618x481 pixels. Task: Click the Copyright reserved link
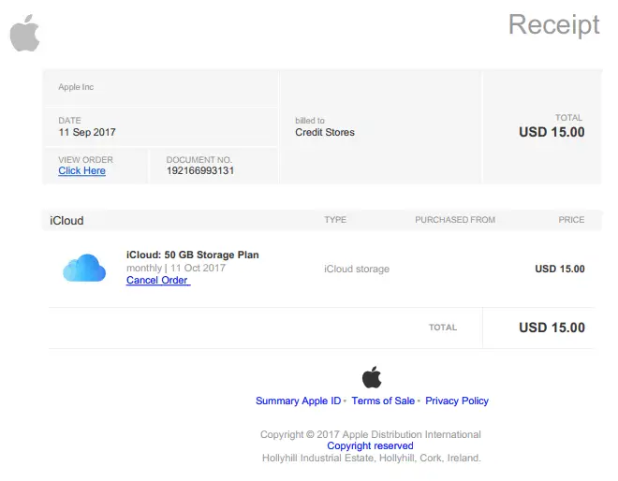click(x=370, y=446)
